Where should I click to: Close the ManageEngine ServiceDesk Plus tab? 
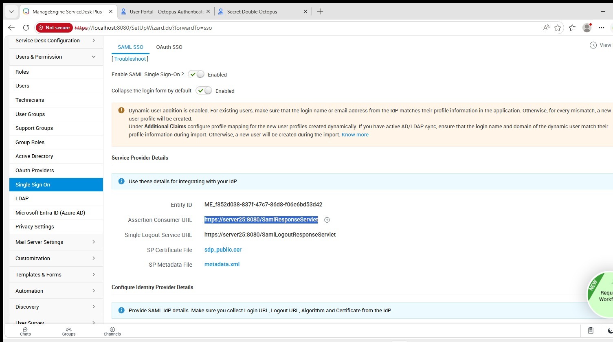[x=111, y=12]
